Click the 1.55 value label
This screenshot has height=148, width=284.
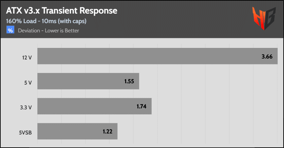130,81
